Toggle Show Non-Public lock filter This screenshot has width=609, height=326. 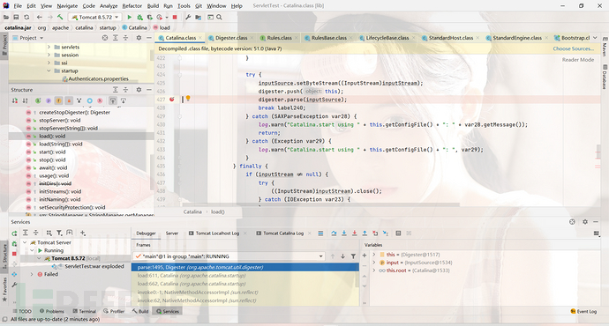pos(69,100)
